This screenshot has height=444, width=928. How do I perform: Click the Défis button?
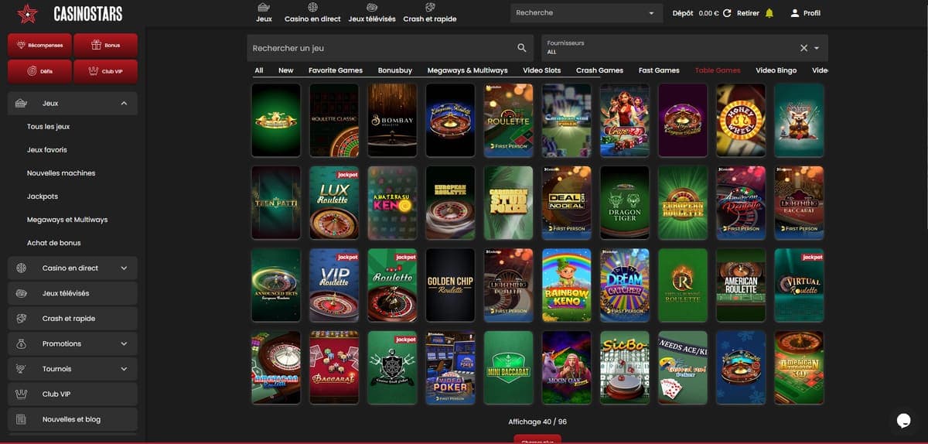coord(40,71)
